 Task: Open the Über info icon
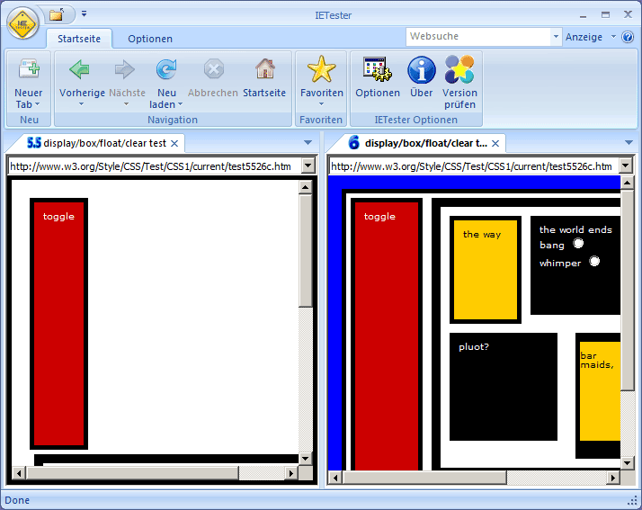click(x=422, y=69)
